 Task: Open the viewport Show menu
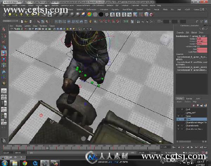coord(35,26)
